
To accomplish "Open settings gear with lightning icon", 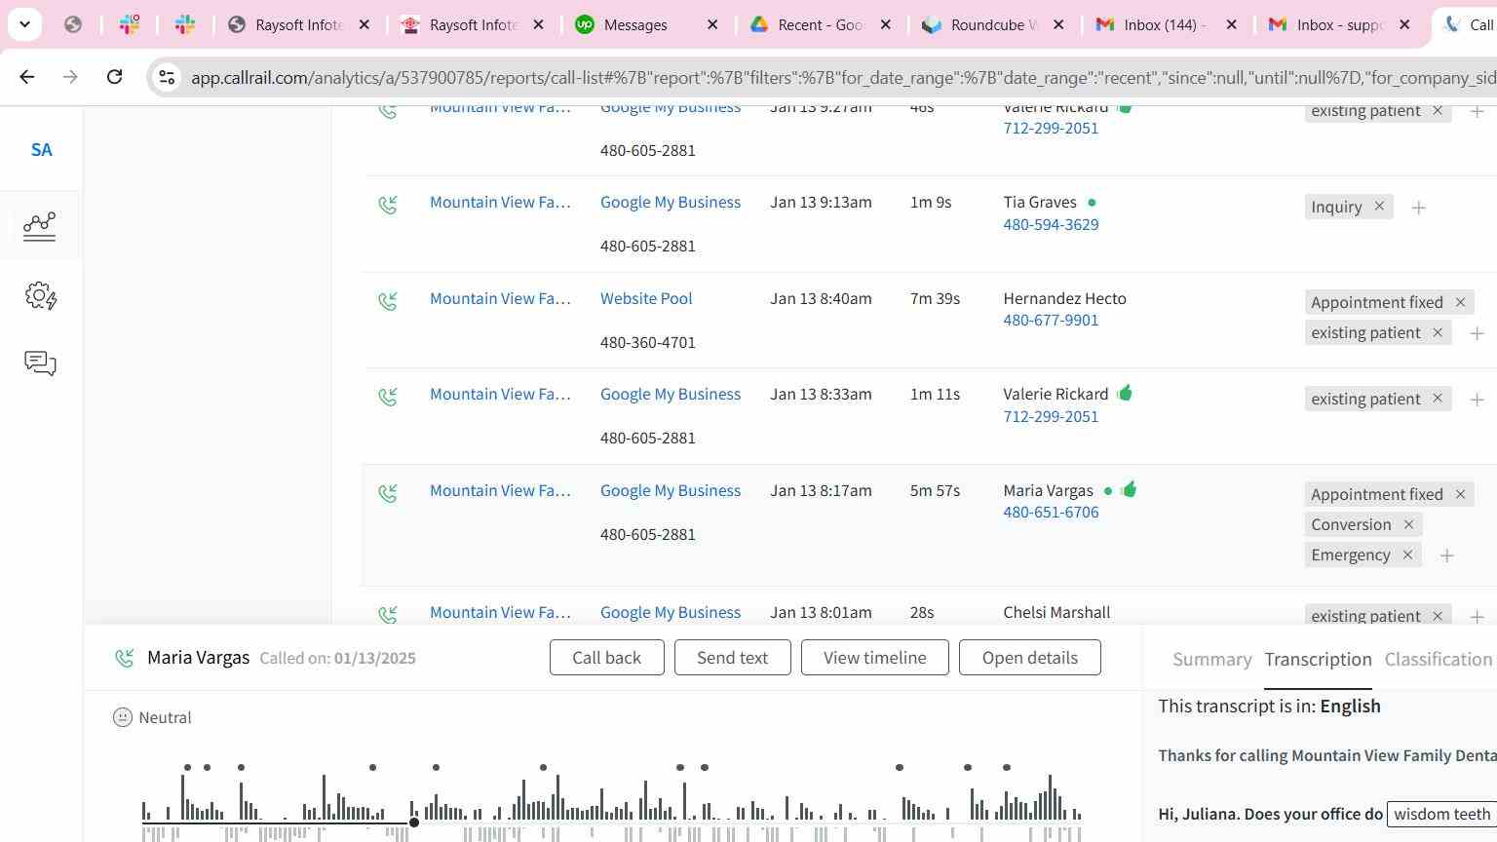I will [x=41, y=295].
